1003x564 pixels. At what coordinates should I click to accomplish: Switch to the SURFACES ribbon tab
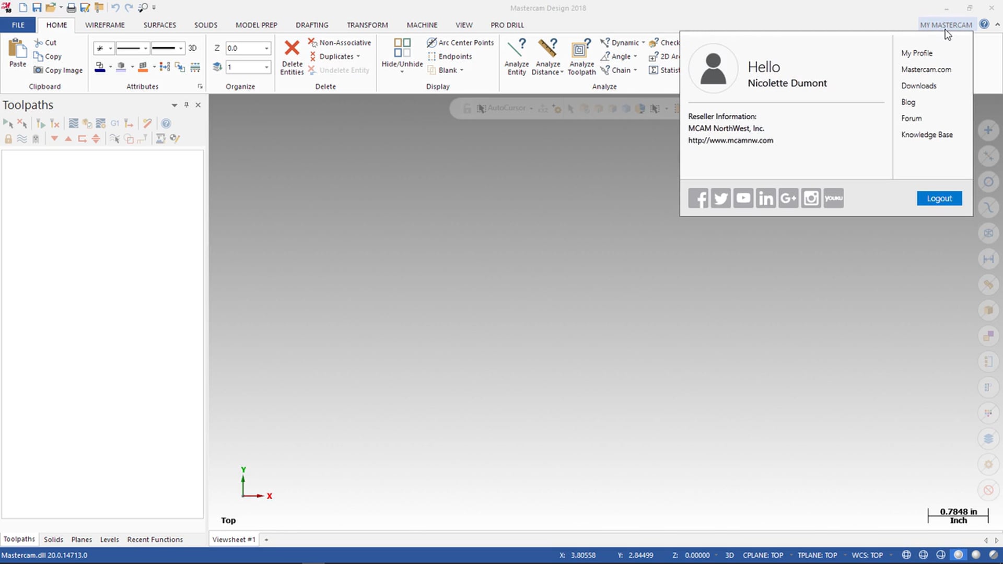(160, 25)
